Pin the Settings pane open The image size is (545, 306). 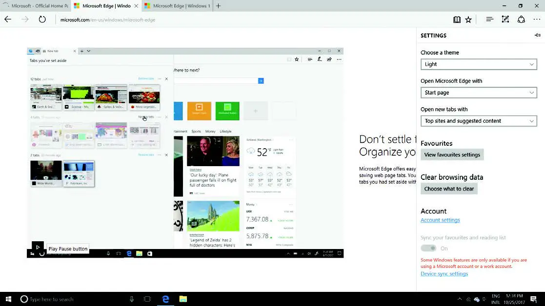pos(537,35)
